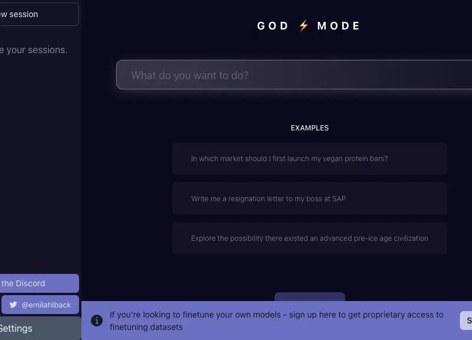This screenshot has height=340, width=472.
Task: Click the EXAMPLES section heading
Action: [x=309, y=127]
